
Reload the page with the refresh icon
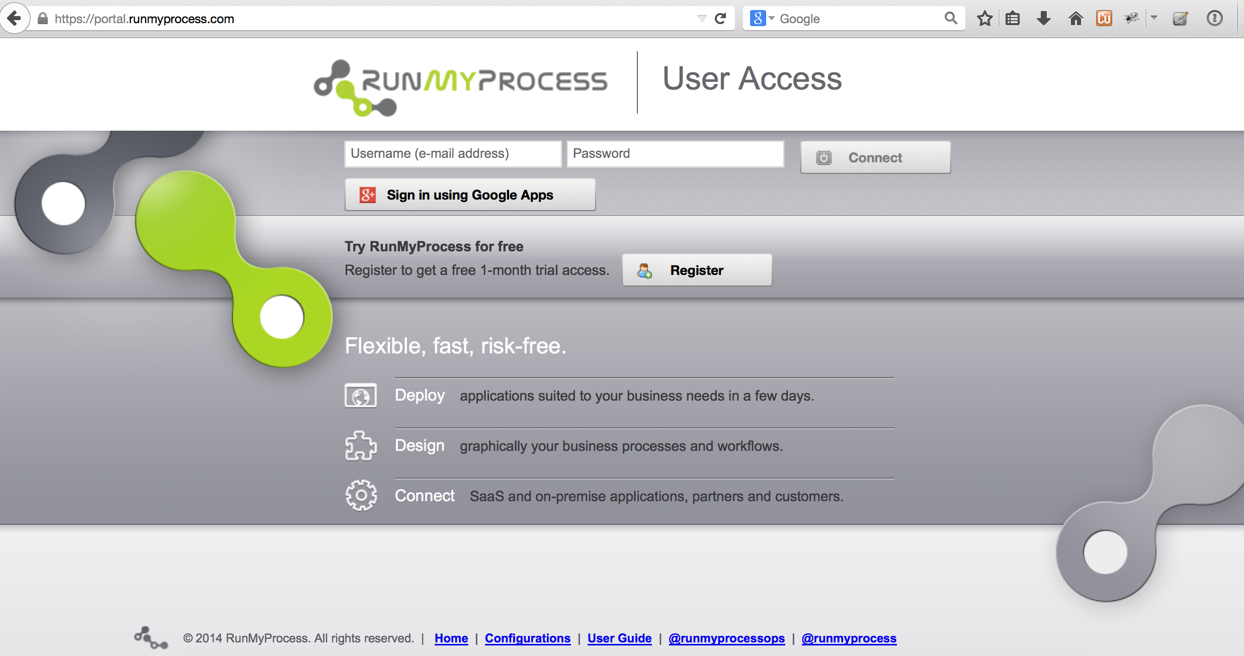point(720,19)
